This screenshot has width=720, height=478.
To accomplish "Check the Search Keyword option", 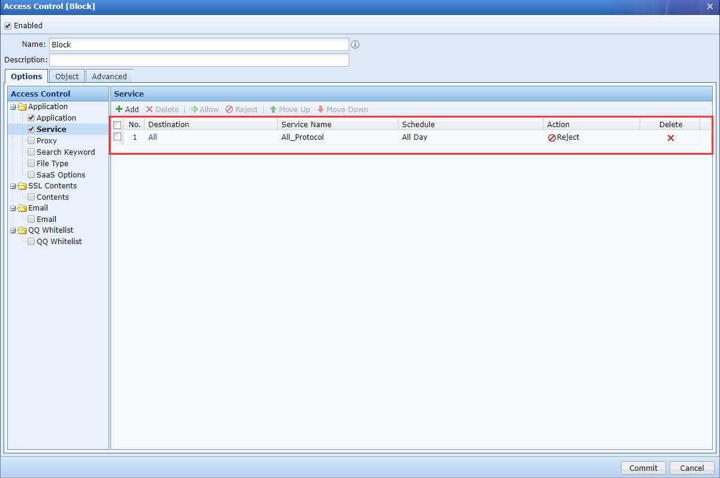I will pos(31,152).
